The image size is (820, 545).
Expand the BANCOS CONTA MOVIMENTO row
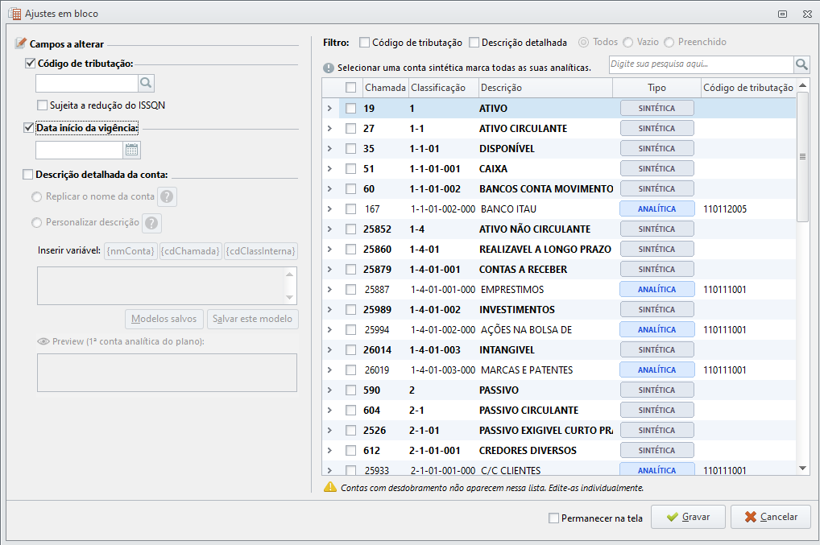[x=329, y=188]
